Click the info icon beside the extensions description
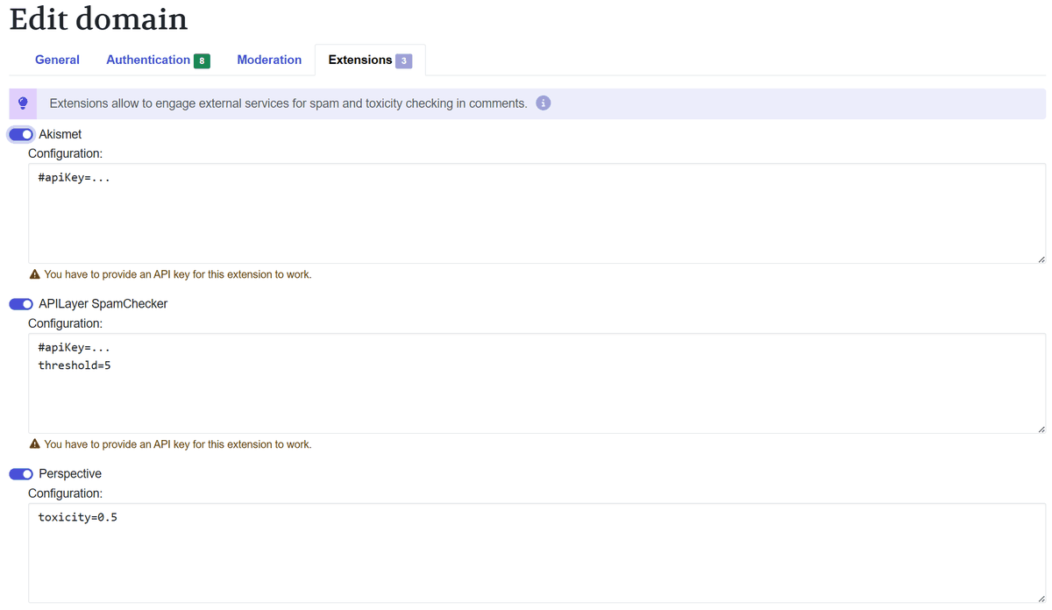 543,103
